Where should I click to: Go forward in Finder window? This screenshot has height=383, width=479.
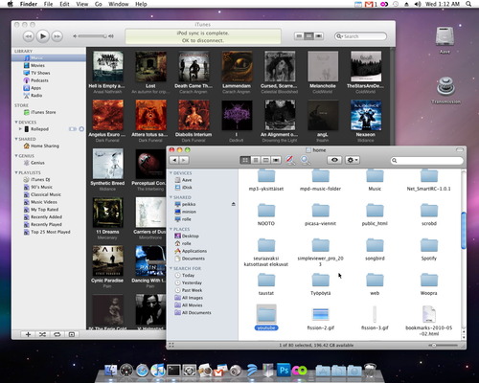pyautogui.click(x=184, y=160)
